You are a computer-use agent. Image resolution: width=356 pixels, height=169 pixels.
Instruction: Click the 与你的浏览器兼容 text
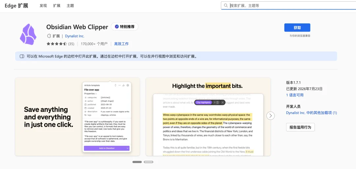pos(300,36)
